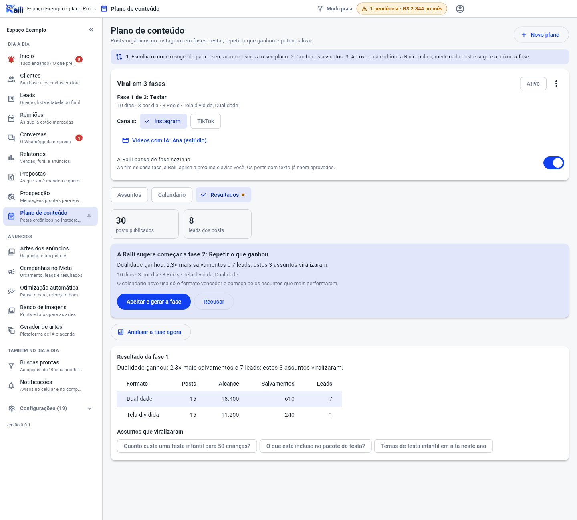Screen dimensions: 577x520
Task: Select topic 'Temas de festa infantil em alta'
Action: [x=434, y=446]
